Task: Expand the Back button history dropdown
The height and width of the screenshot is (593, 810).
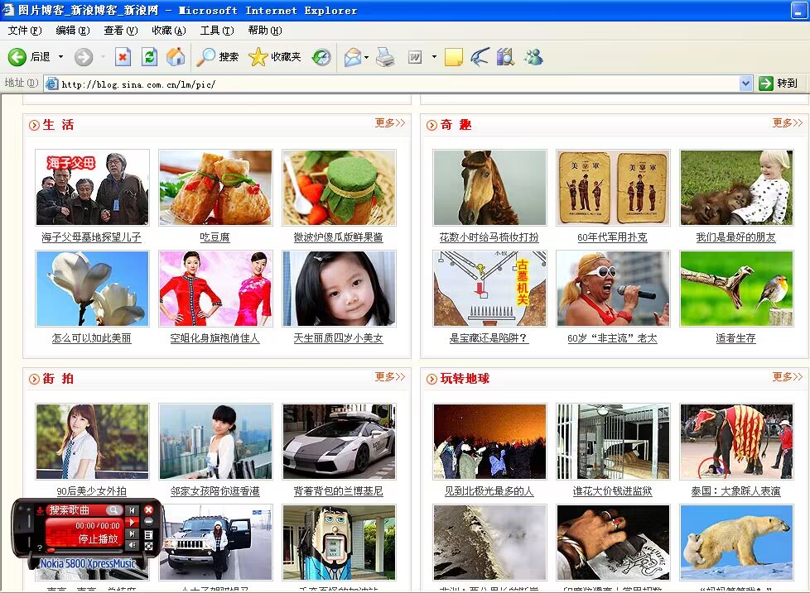Action: click(60, 57)
